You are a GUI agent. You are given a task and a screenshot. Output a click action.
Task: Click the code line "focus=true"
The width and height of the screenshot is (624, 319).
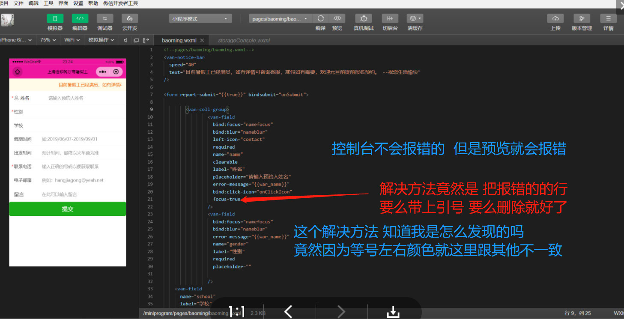pos(227,199)
